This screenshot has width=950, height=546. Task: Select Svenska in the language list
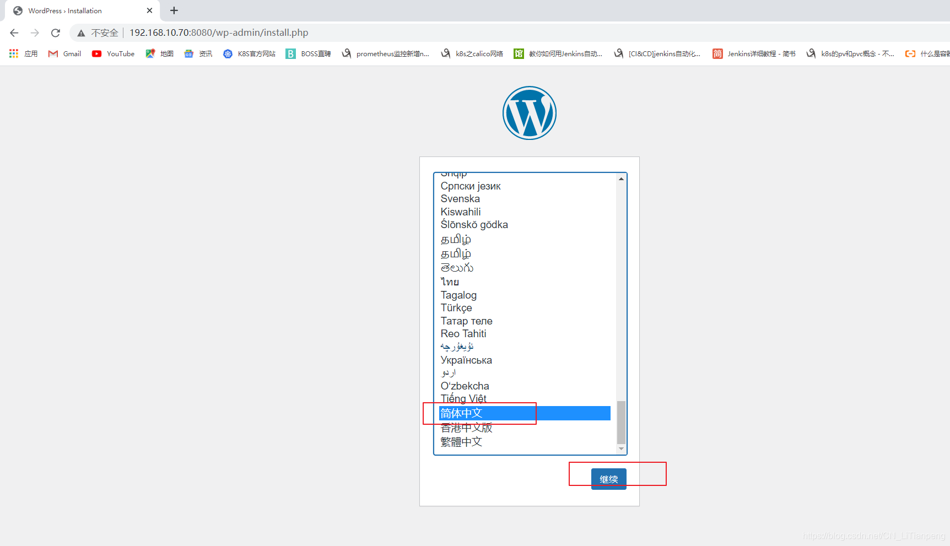[x=525, y=198]
